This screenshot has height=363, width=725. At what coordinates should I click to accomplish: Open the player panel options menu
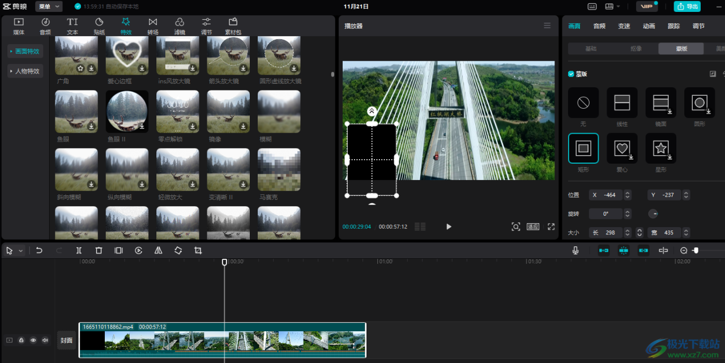pos(547,25)
